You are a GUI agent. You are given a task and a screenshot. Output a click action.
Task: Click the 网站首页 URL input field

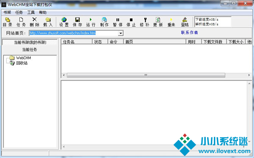tap(74, 33)
